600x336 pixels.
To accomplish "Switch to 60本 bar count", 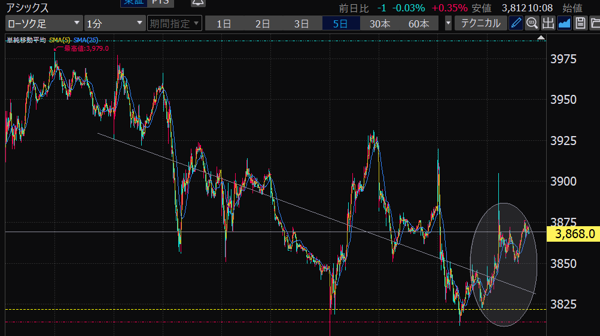I will (419, 24).
